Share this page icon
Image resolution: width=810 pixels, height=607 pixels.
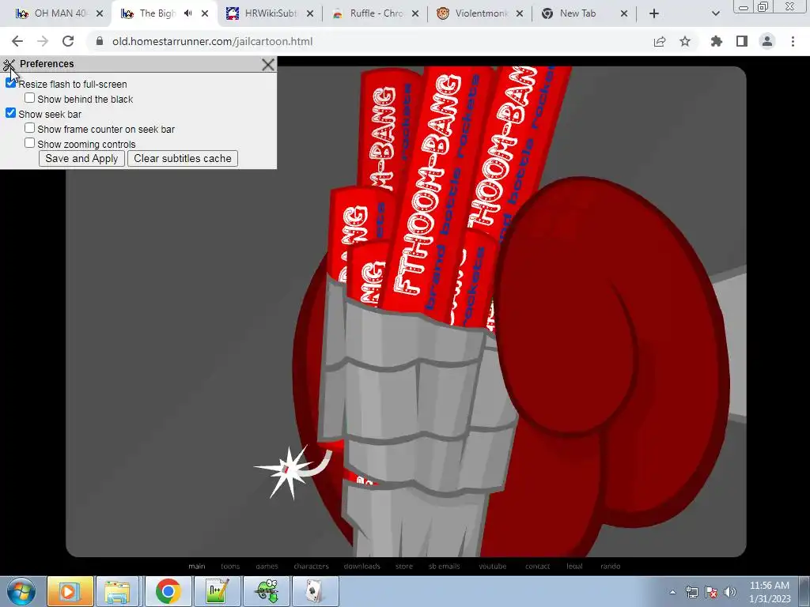660,41
